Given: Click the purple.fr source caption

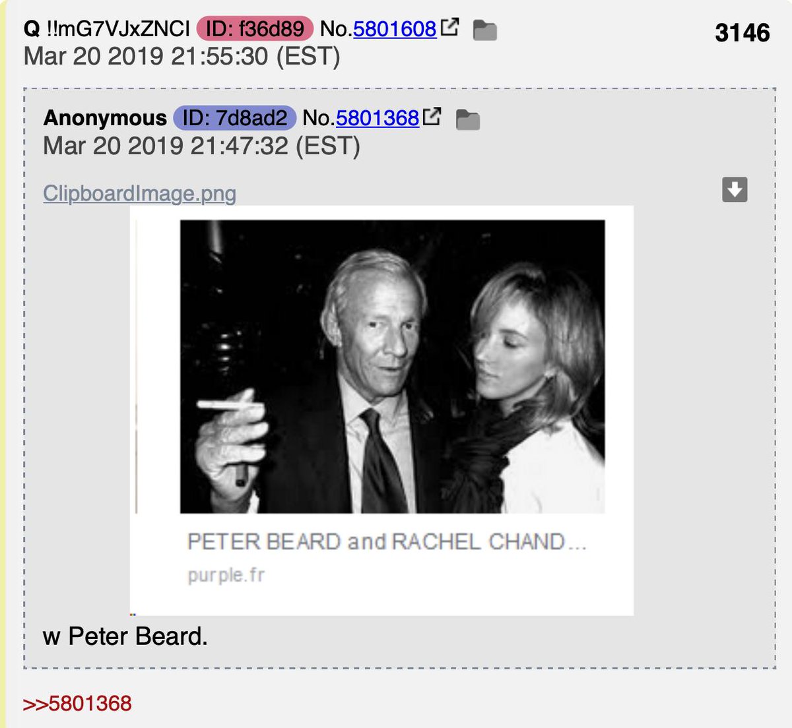Looking at the screenshot, I should (226, 576).
